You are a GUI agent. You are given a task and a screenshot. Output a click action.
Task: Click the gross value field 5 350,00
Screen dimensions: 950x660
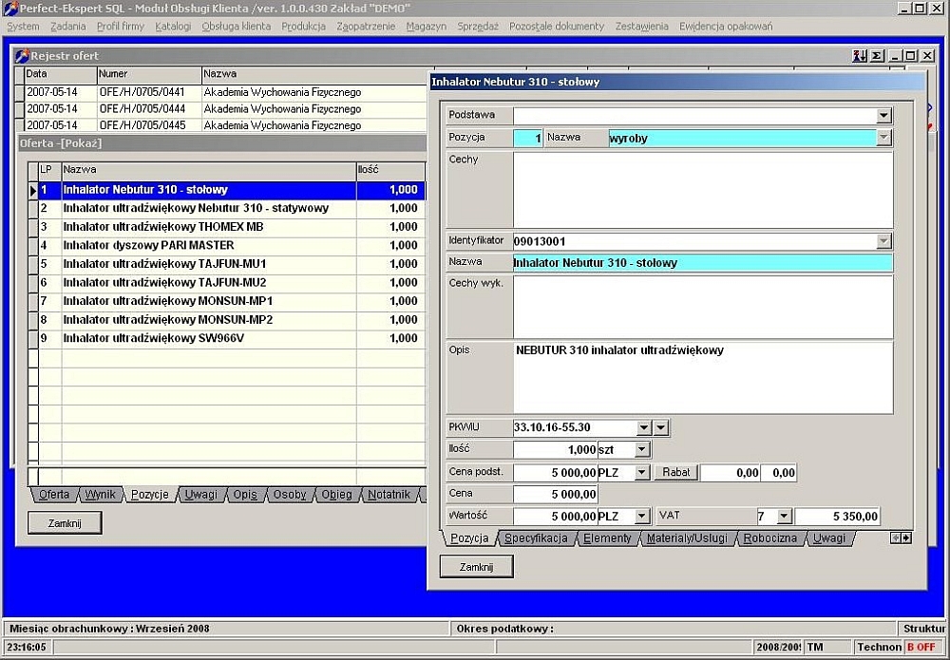[837, 516]
